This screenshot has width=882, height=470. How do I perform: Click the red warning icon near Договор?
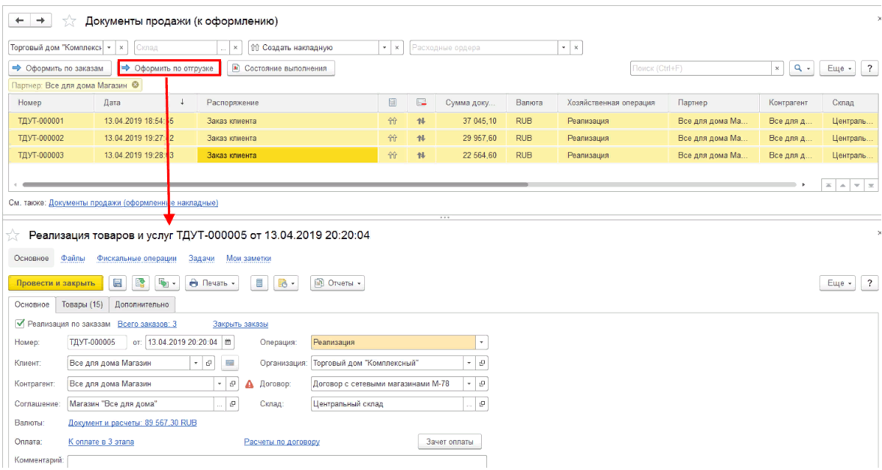point(250,384)
